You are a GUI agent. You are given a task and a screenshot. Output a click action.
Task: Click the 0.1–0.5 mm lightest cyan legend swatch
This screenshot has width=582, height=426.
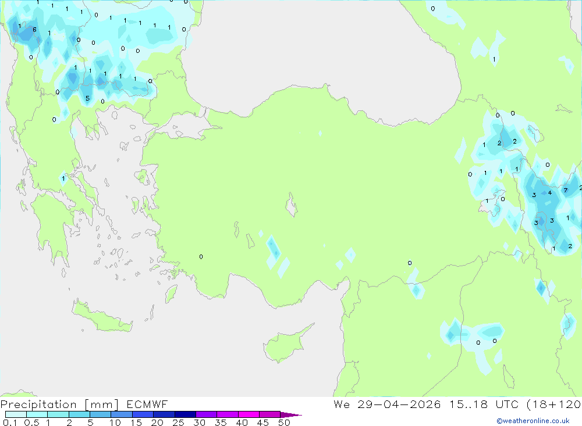tap(16, 414)
